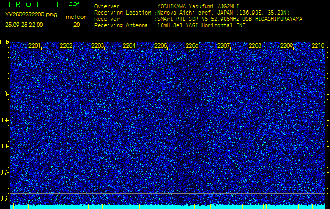
Task: Click the diagonal meteor echo streak below 2206
Action: 184,56
